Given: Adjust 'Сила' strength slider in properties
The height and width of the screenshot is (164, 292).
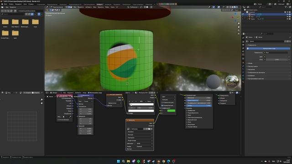Looking at the screenshot, I should click(277, 60).
